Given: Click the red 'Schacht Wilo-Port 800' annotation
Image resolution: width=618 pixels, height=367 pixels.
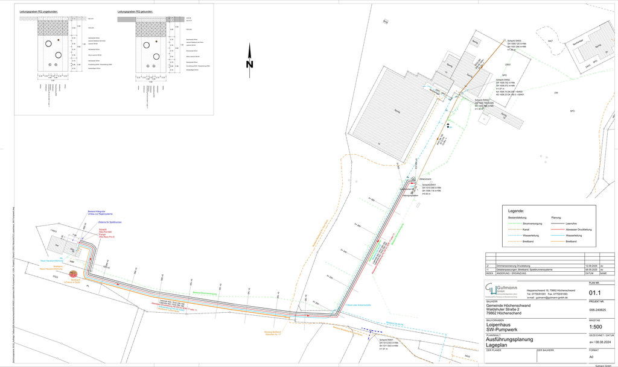Looking at the screenshot, I should [106, 233].
